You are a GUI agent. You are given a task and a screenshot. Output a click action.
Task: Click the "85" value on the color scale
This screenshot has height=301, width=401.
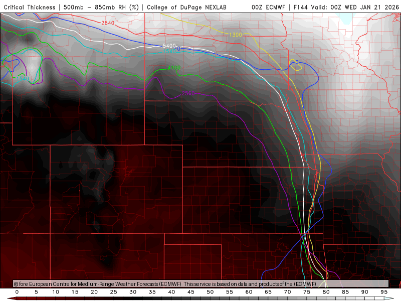point(345,292)
